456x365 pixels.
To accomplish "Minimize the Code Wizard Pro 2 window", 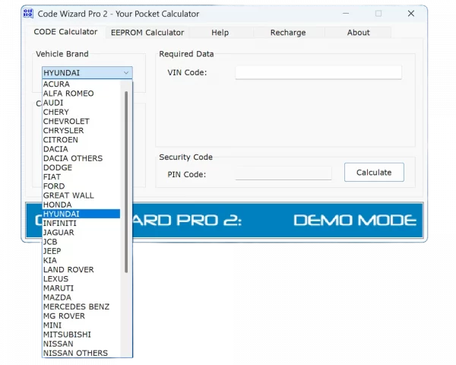I will click(346, 14).
